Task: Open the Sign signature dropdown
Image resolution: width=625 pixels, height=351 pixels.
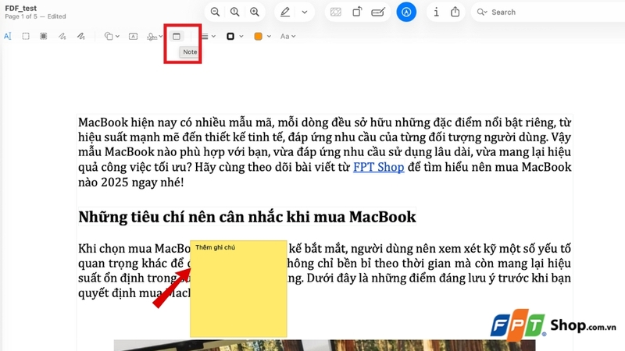Action: [x=155, y=37]
